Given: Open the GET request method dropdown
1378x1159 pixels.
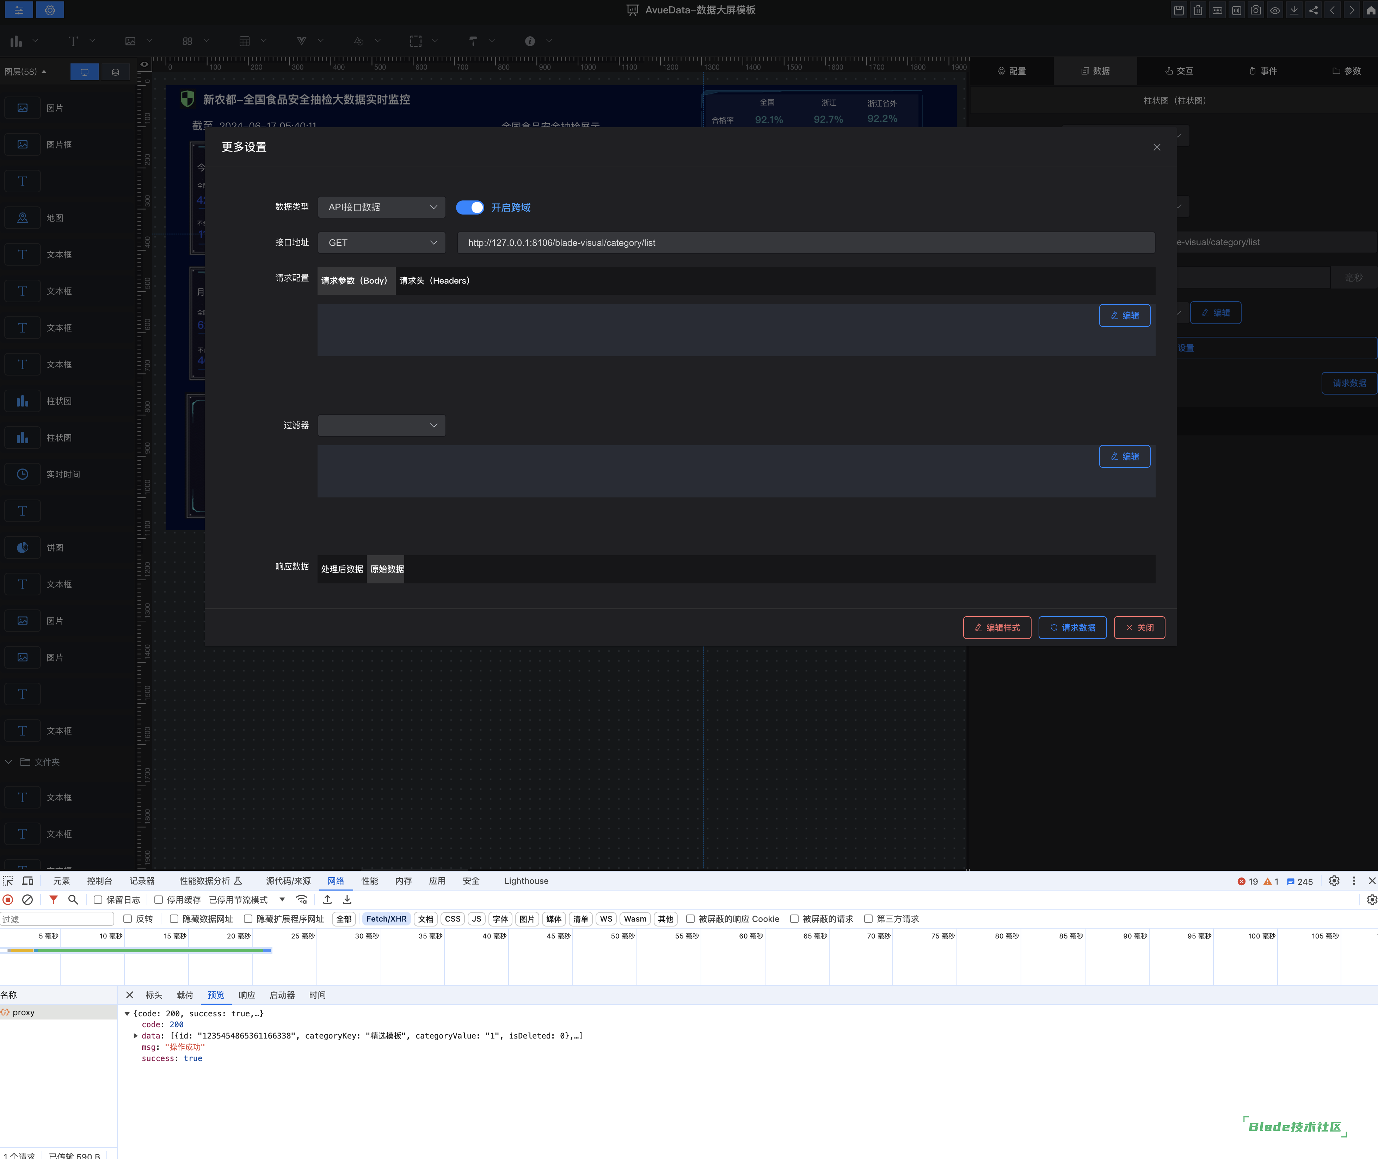Looking at the screenshot, I should (382, 242).
